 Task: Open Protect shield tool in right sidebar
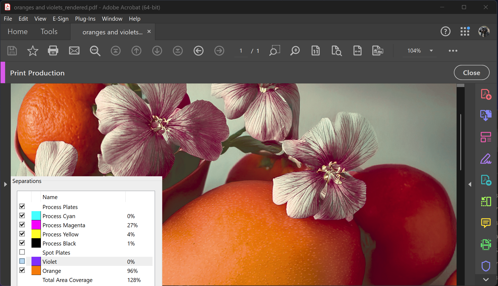486,266
